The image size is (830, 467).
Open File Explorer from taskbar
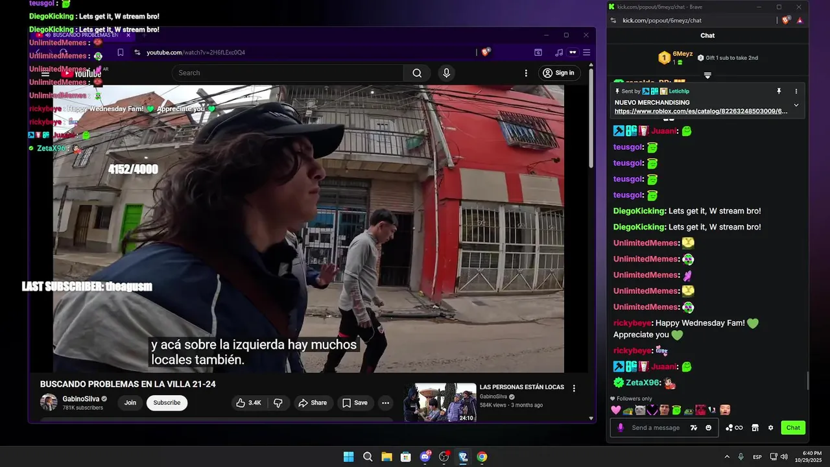click(386, 457)
